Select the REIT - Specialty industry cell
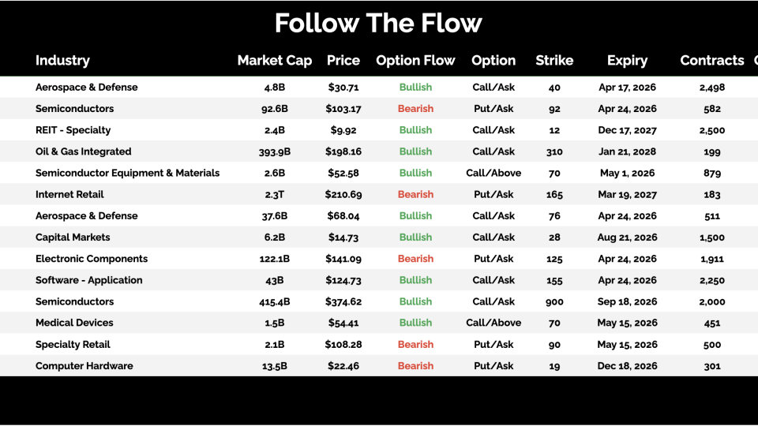 pyautogui.click(x=73, y=130)
